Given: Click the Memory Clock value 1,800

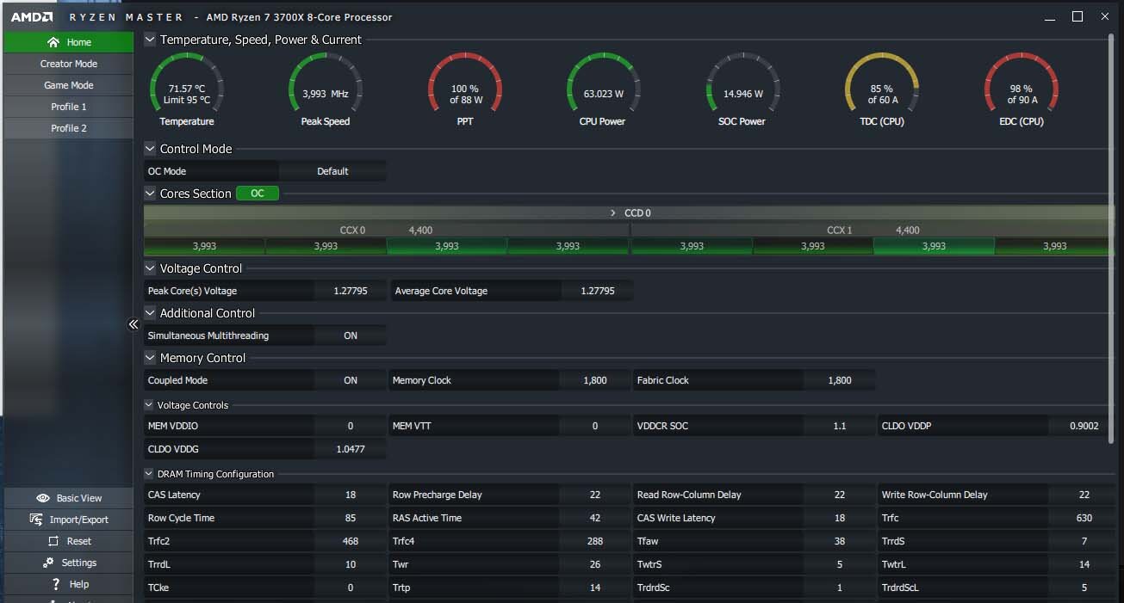Looking at the screenshot, I should click(595, 380).
